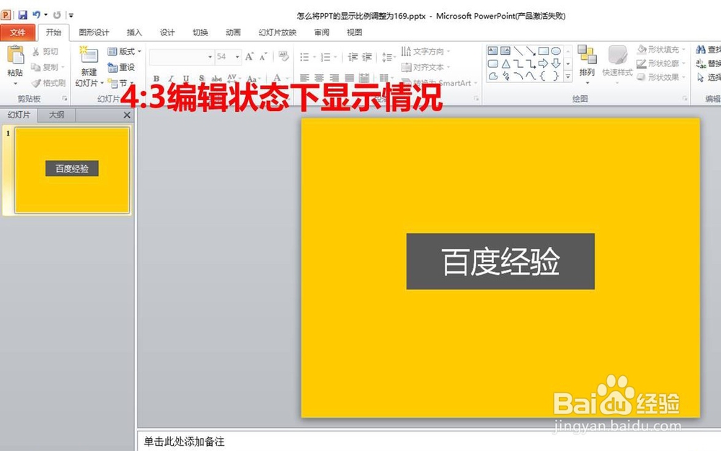Click the New Slide (新建幻灯片) icon
The height and width of the screenshot is (451, 721).
coord(88,55)
